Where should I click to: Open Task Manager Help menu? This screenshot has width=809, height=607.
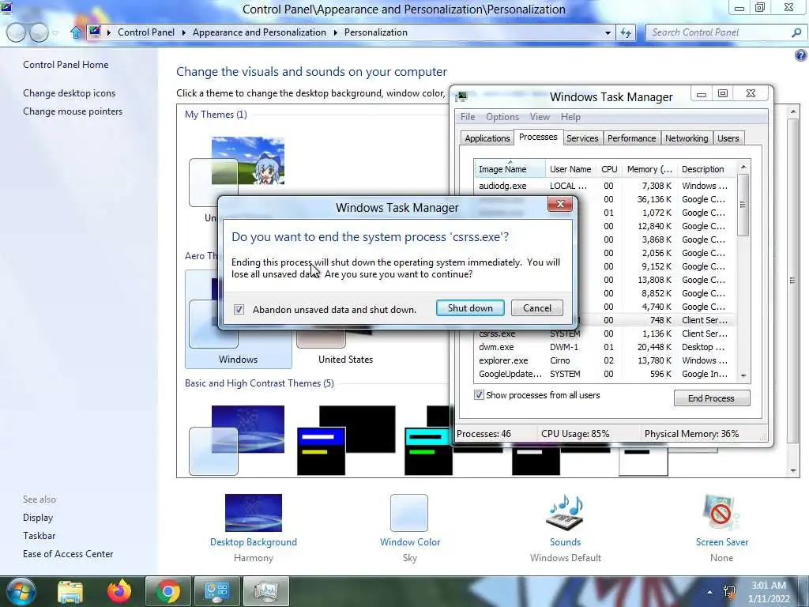570,117
